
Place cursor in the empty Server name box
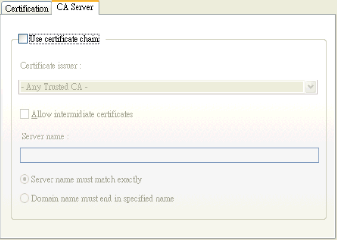(169, 155)
